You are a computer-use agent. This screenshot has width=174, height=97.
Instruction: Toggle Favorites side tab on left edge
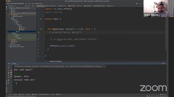pos(7,90)
